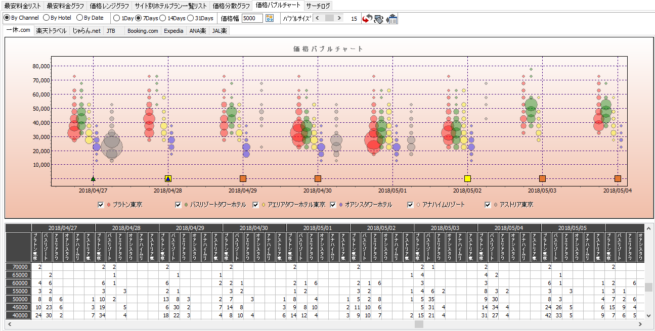Click the rotate chart view icon
Image resolution: width=655 pixels, height=331 pixels.
click(x=379, y=18)
